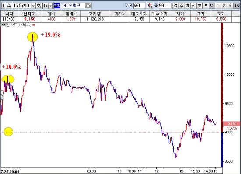Image resolution: width=241 pixels, height=174 pixels.
Task: Switch chart to weekly with 주
Action: (181, 6)
